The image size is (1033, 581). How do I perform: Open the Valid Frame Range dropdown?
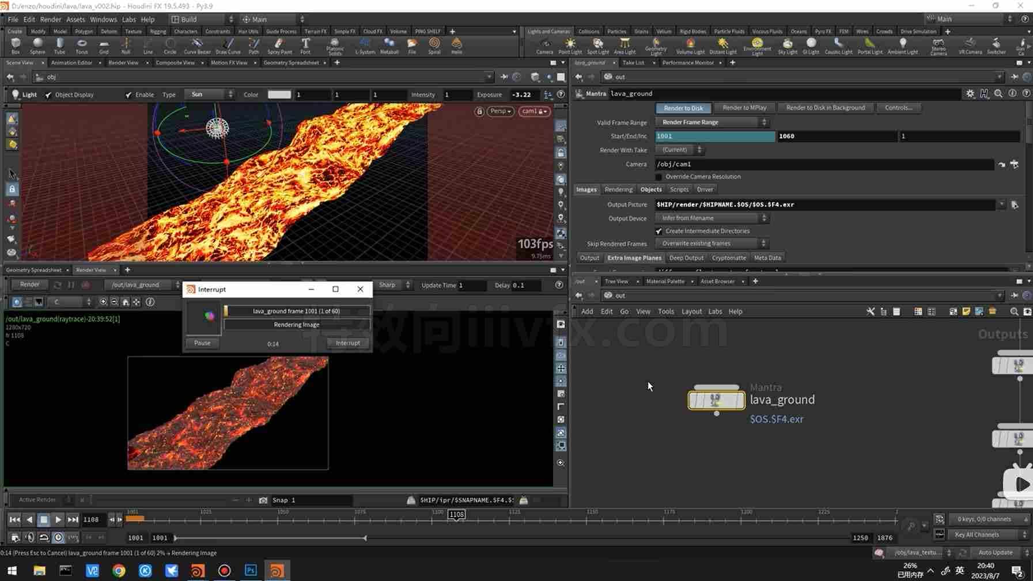point(712,122)
